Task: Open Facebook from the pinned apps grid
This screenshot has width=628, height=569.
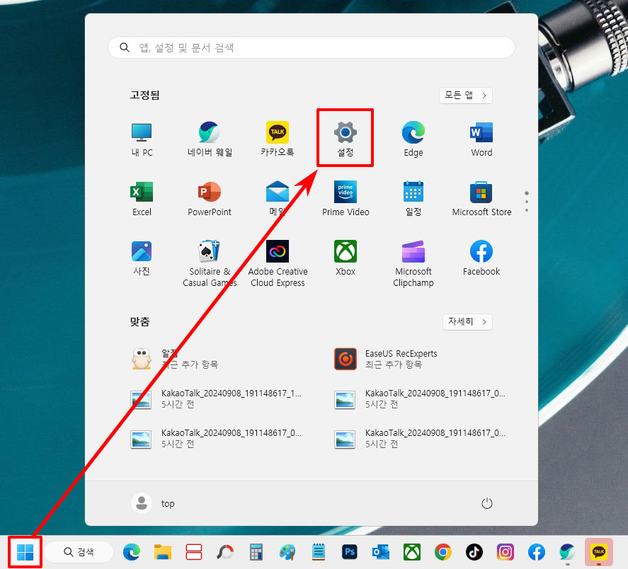Action: (481, 258)
